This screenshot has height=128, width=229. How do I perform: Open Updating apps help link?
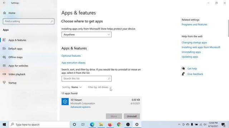tap(190, 57)
